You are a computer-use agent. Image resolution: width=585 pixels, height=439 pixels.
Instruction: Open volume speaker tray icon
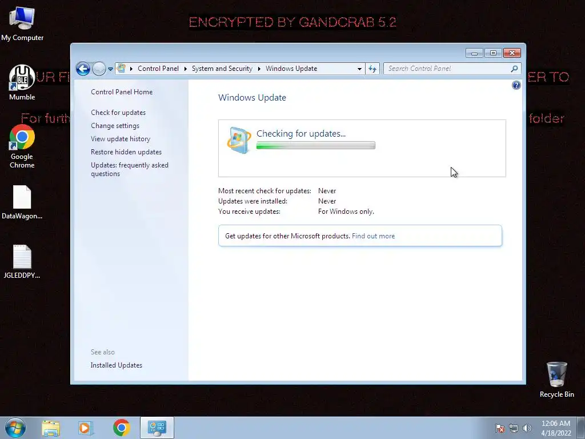pos(527,429)
